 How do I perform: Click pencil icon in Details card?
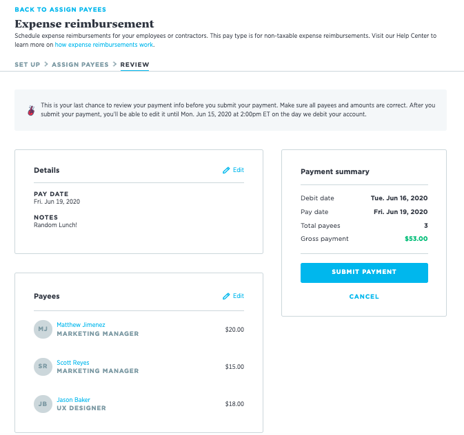(226, 170)
